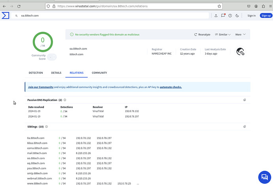Click the Passive DNS Replication info icon
The height and width of the screenshot is (185, 273).
pos(65,100)
